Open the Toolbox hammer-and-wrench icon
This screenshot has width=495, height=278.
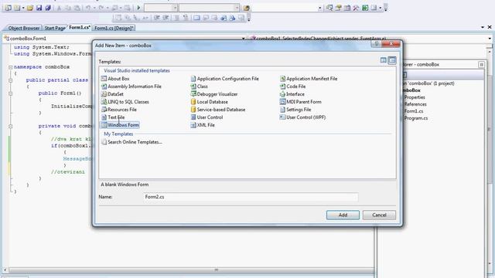356,8
